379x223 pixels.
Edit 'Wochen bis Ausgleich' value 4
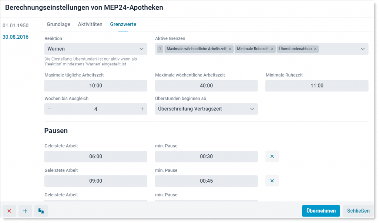pos(96,109)
